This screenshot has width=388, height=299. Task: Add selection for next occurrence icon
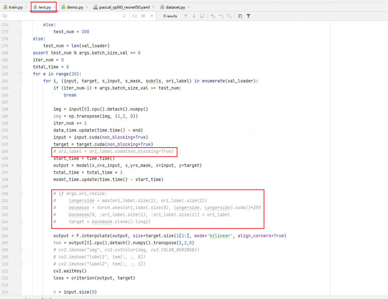[x=213, y=16]
